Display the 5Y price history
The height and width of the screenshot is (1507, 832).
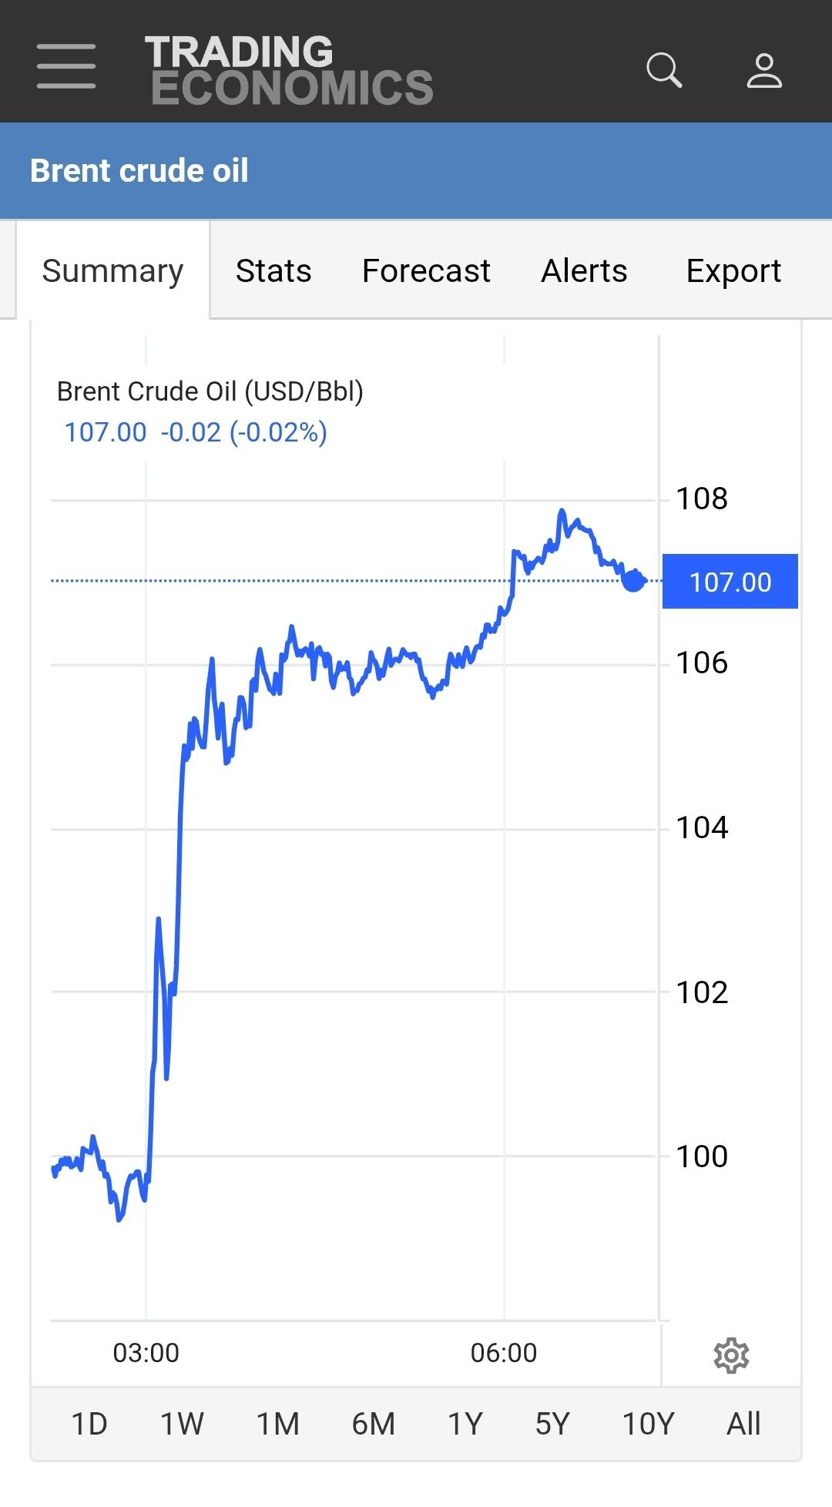click(x=552, y=1424)
